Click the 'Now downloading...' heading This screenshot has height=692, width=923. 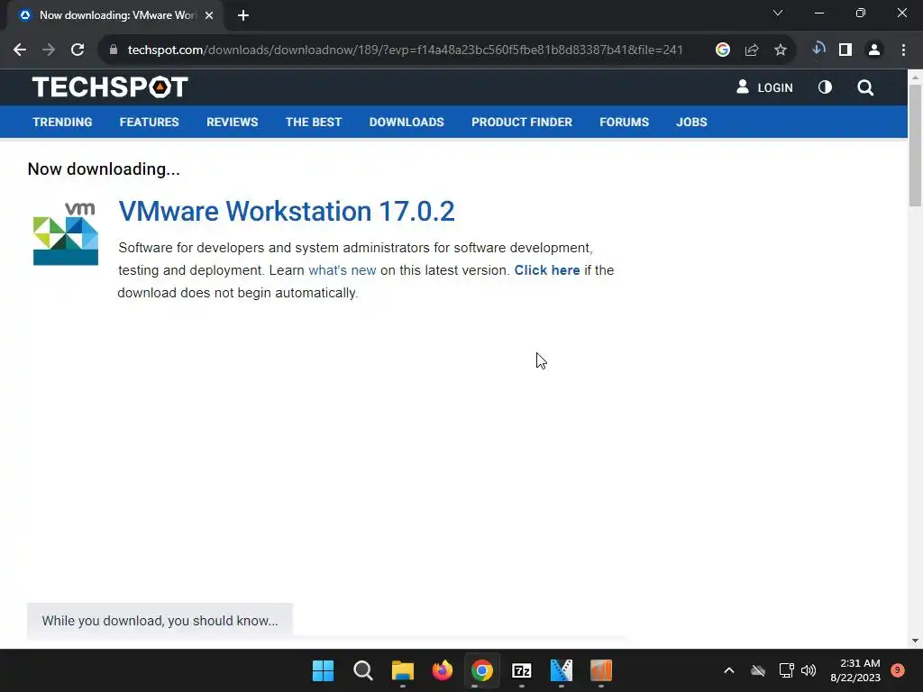click(x=104, y=168)
